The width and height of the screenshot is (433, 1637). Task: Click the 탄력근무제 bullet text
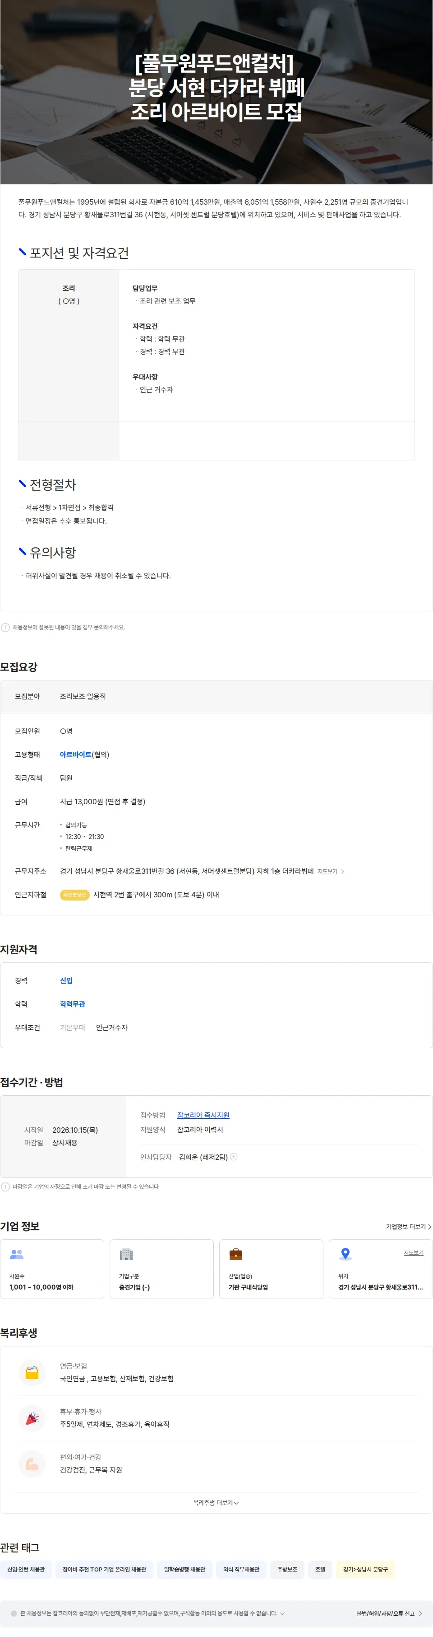click(x=78, y=849)
